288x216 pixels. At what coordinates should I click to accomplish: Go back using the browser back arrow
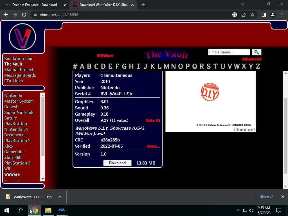[x=6, y=15]
